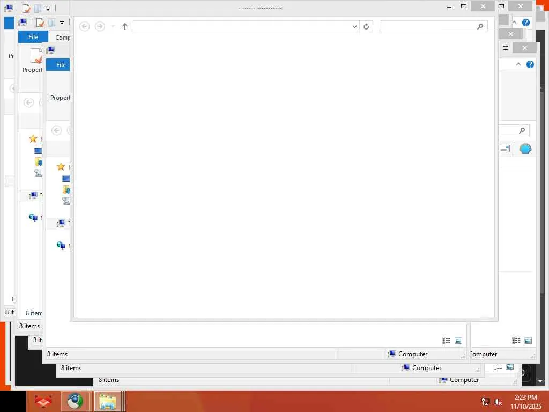Click the blue shell icon on right toolbar
Screen dimensions: 549x412
pyautogui.click(x=525, y=149)
